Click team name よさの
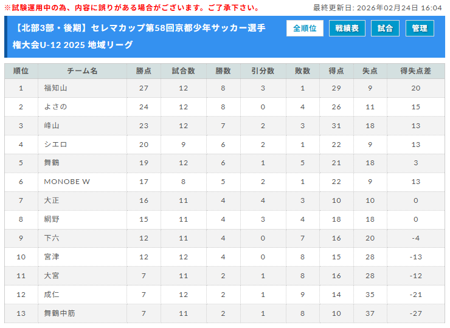Viewport: 450px width, 328px height. click(55, 107)
